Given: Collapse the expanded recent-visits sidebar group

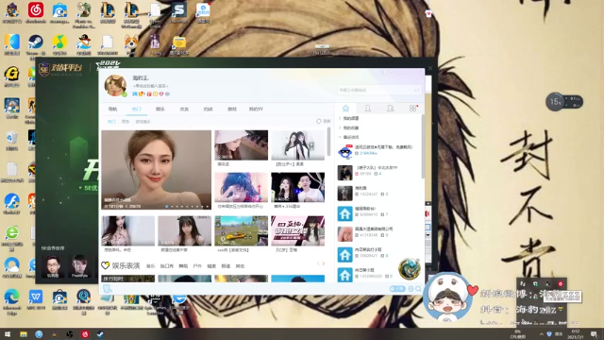Looking at the screenshot, I should click(x=340, y=137).
